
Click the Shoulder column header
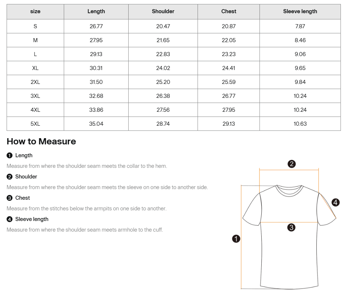[163, 11]
